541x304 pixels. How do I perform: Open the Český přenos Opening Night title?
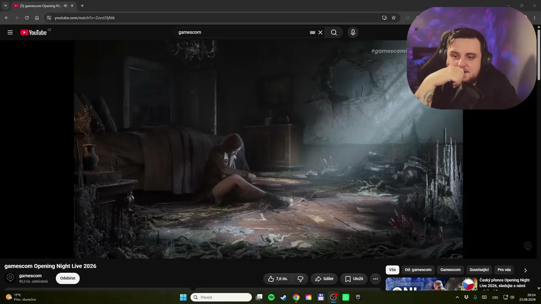pos(505,283)
